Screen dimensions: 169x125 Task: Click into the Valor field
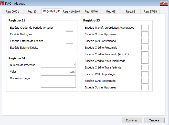click(x=58, y=72)
